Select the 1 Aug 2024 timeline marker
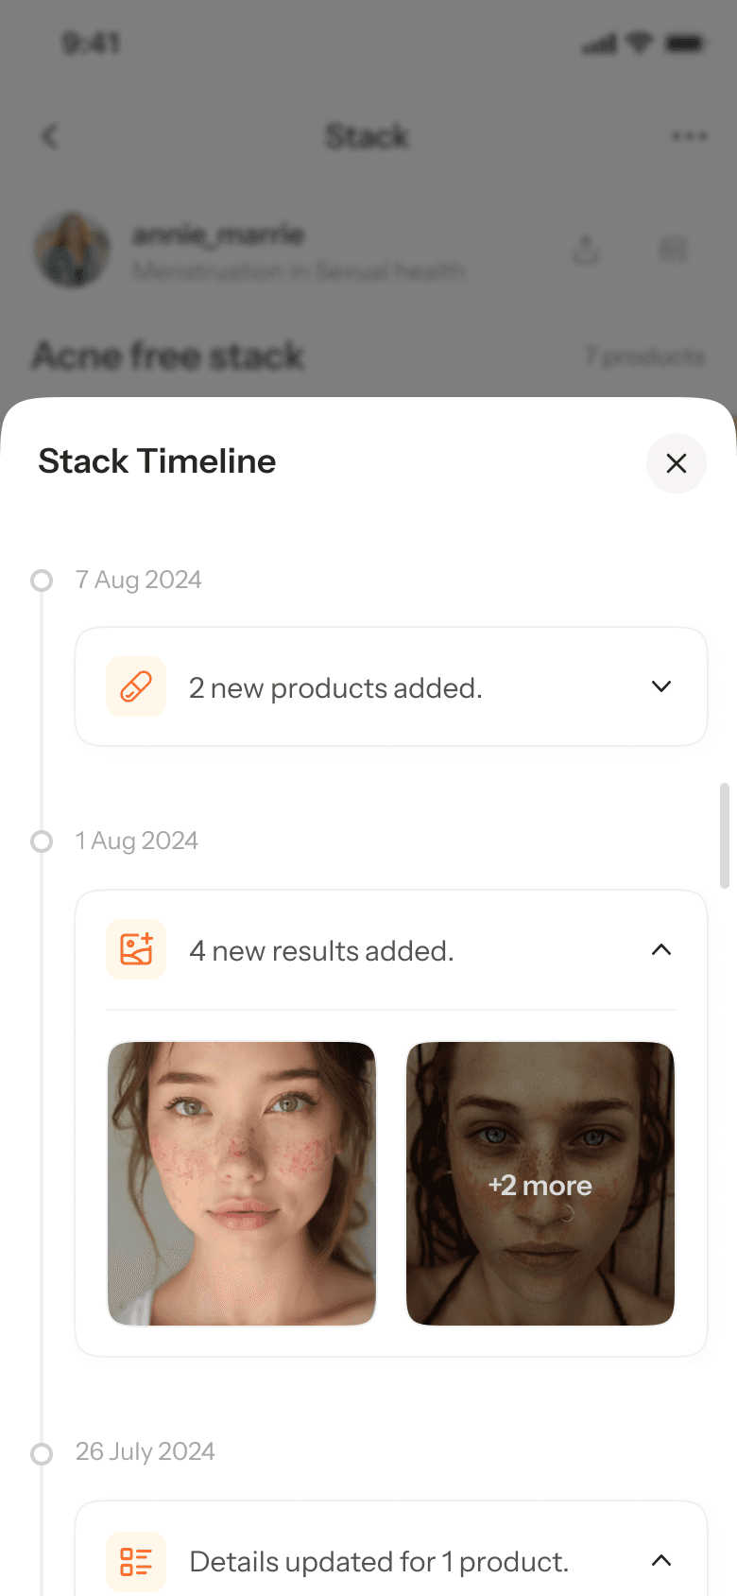Image resolution: width=737 pixels, height=1596 pixels. [42, 841]
